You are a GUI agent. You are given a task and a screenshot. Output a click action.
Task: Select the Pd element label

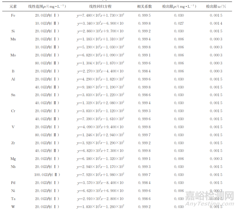[13, 183]
